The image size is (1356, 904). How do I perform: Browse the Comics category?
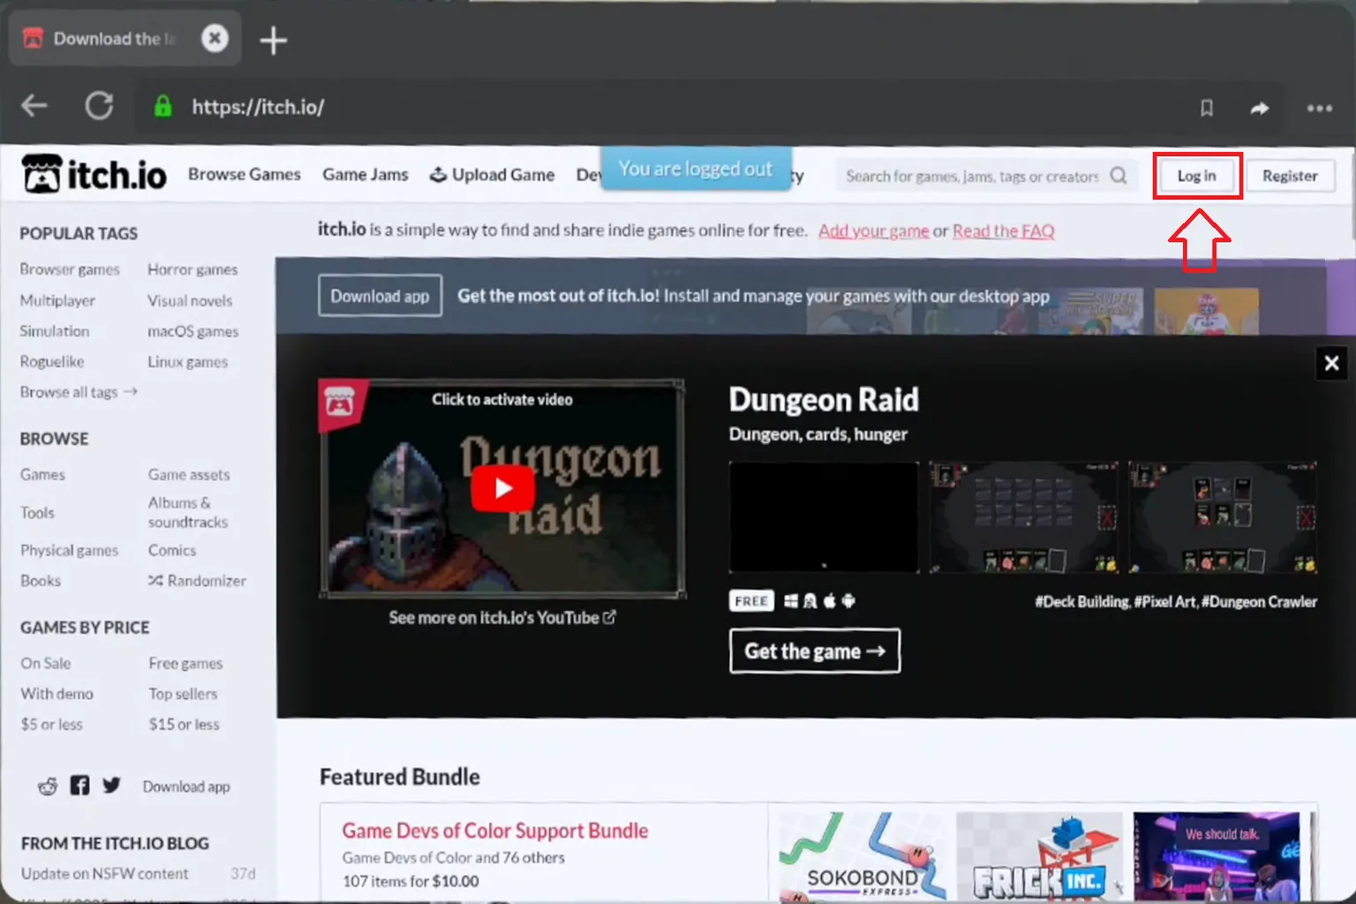tap(172, 550)
